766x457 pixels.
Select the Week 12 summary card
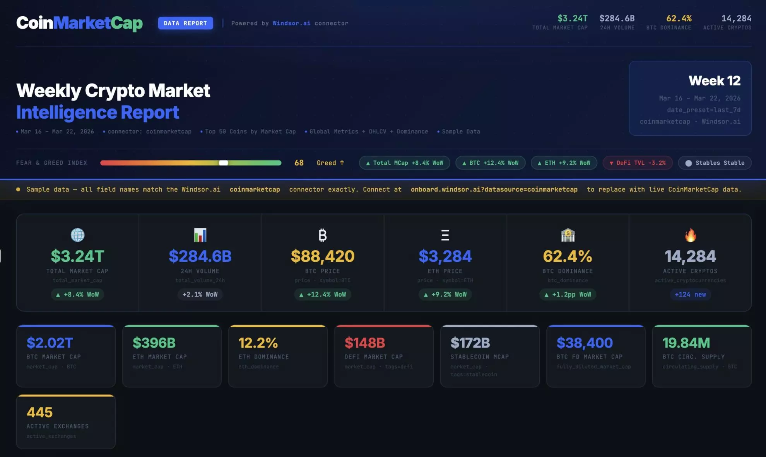click(x=690, y=98)
